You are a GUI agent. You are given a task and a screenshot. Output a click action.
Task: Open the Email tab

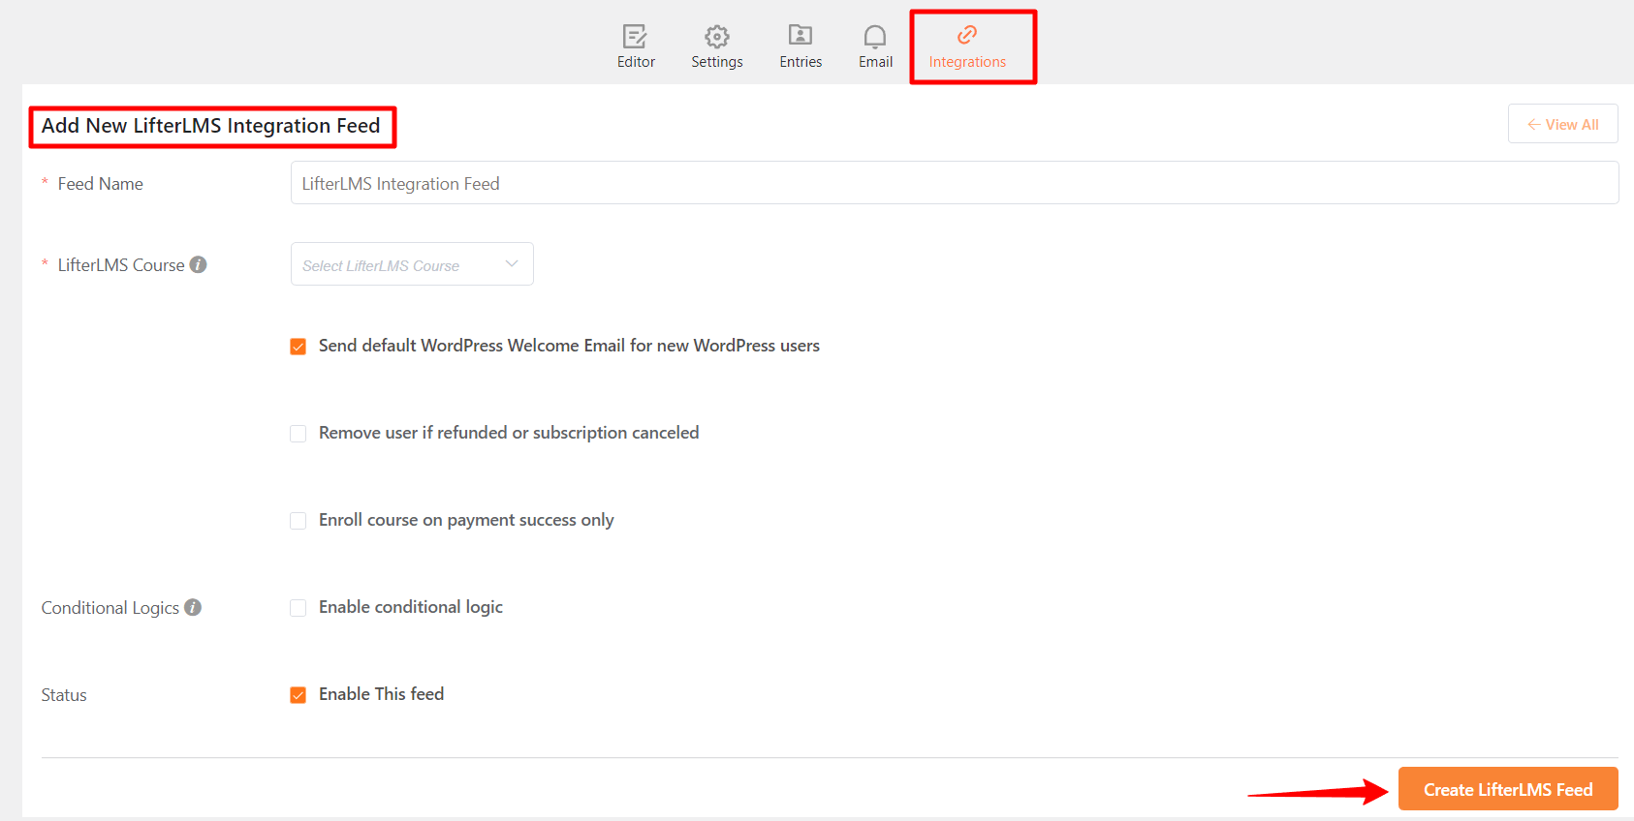(875, 46)
